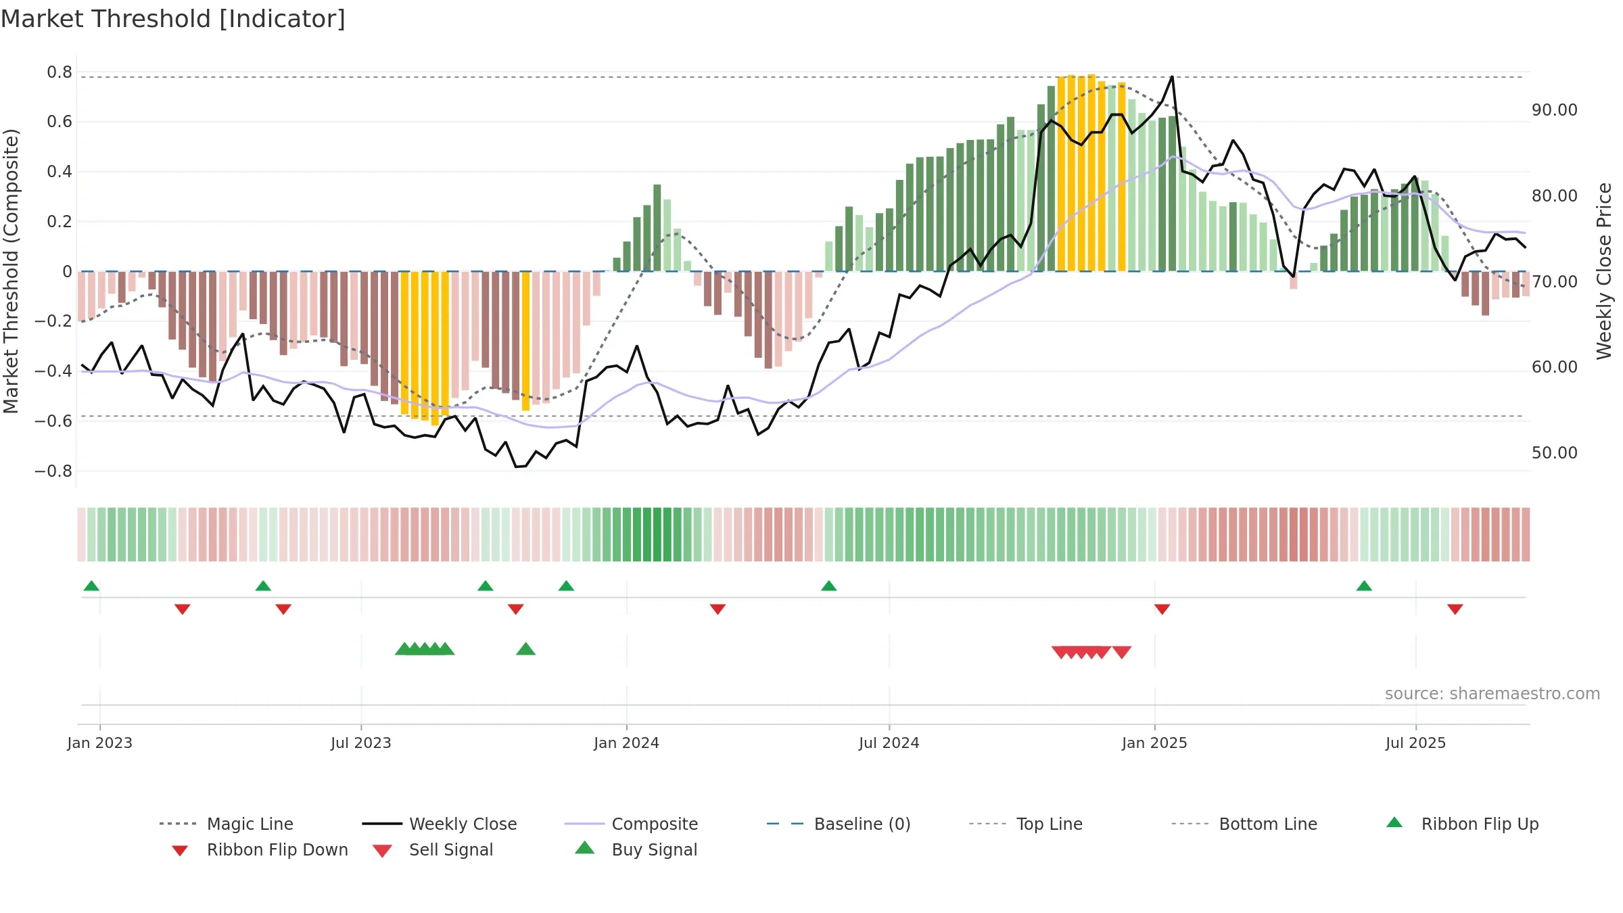The width and height of the screenshot is (1623, 913).
Task: Toggle the Bottom Line legend entry
Action: point(1244,824)
